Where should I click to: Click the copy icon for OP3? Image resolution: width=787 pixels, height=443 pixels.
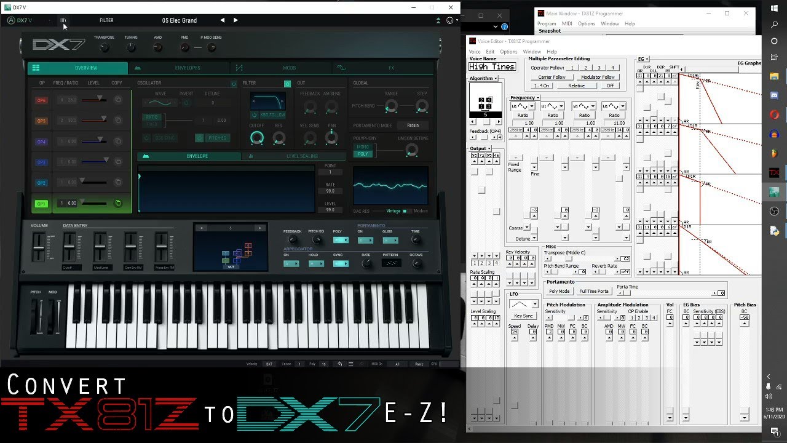point(118,162)
